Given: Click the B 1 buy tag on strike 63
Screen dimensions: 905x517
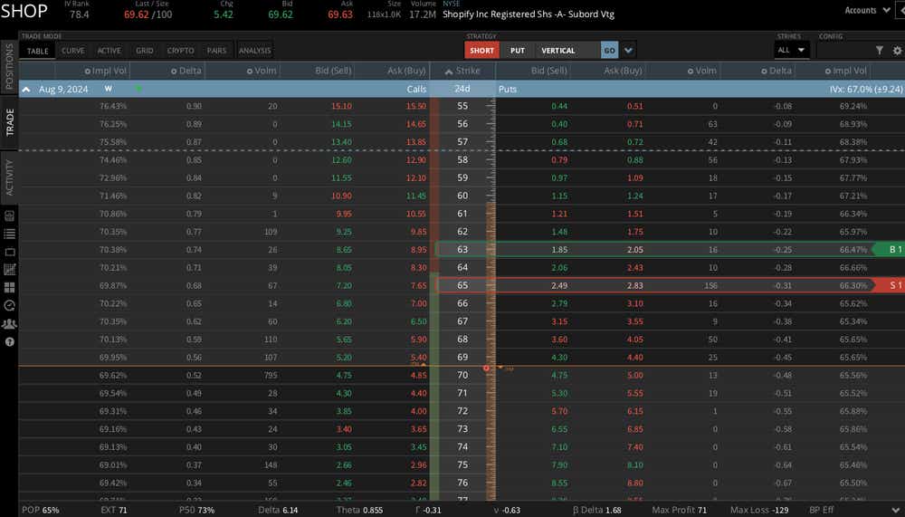Looking at the screenshot, I should point(890,250).
